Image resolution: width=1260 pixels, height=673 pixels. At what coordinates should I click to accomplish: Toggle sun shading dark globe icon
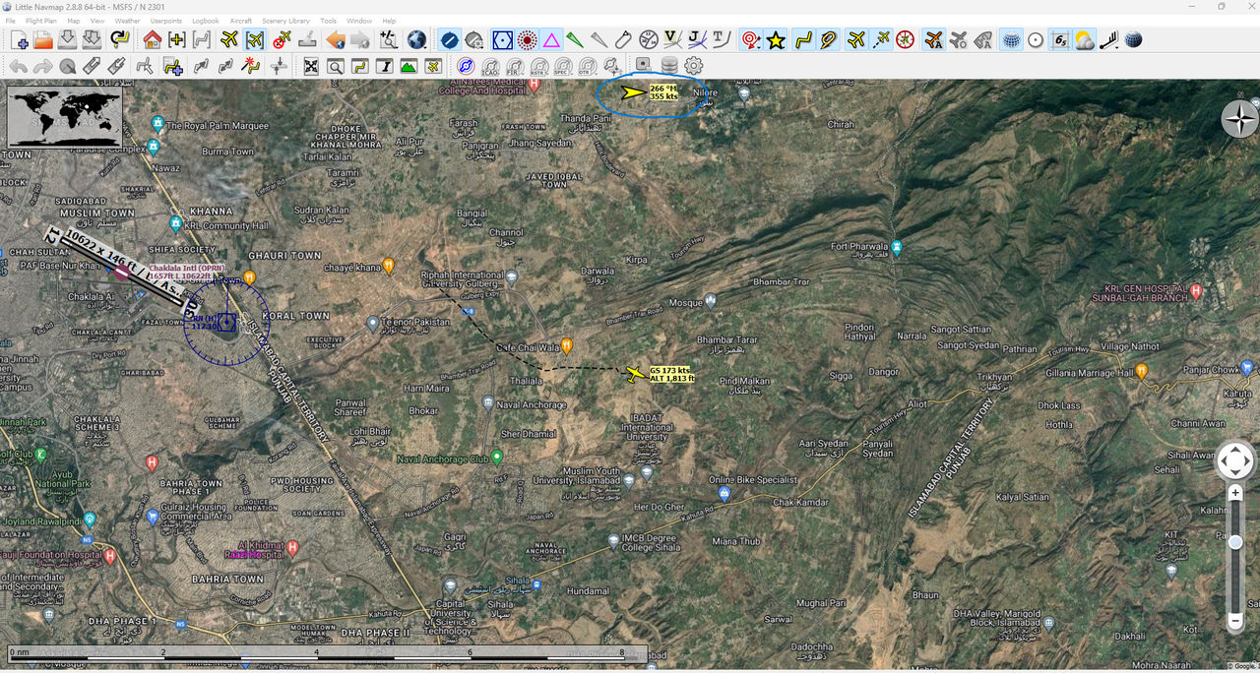(1133, 40)
